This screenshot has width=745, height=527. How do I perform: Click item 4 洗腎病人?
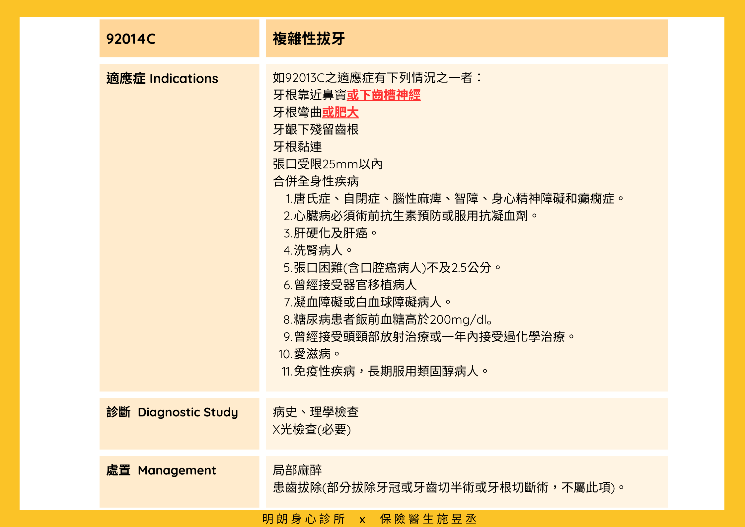[x=318, y=250]
